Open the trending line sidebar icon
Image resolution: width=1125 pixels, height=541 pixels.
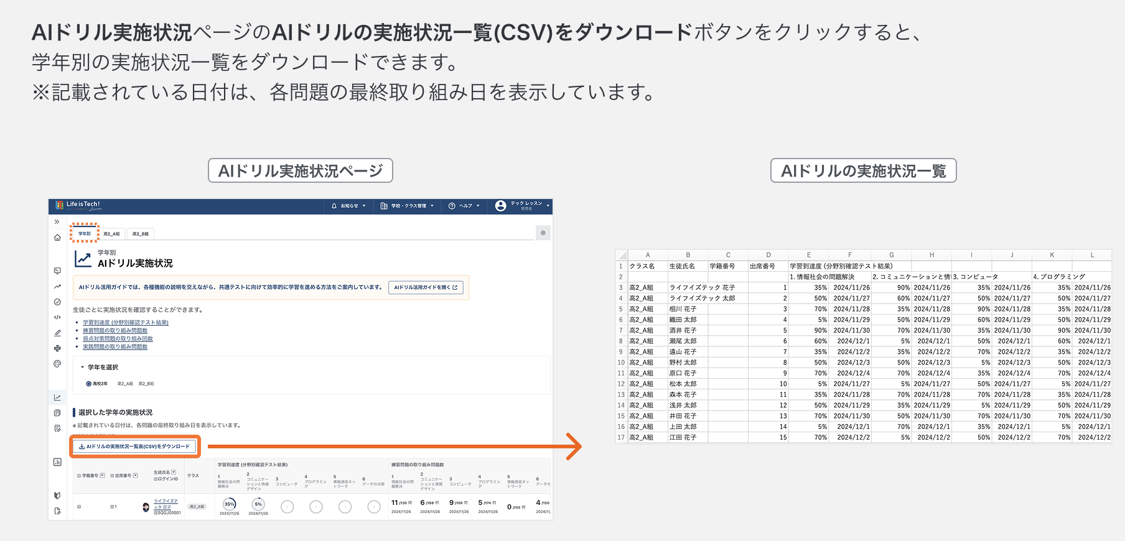57,287
